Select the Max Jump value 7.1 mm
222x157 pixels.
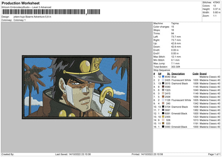pyautogui.click(x=175, y=63)
